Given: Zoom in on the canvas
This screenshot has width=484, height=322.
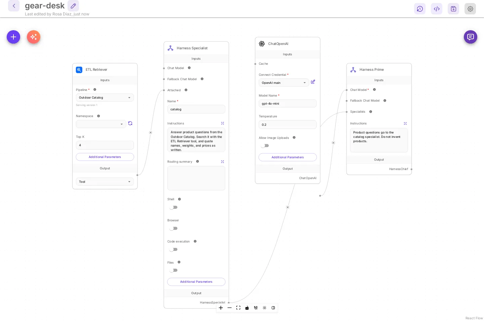Looking at the screenshot, I should [221, 308].
